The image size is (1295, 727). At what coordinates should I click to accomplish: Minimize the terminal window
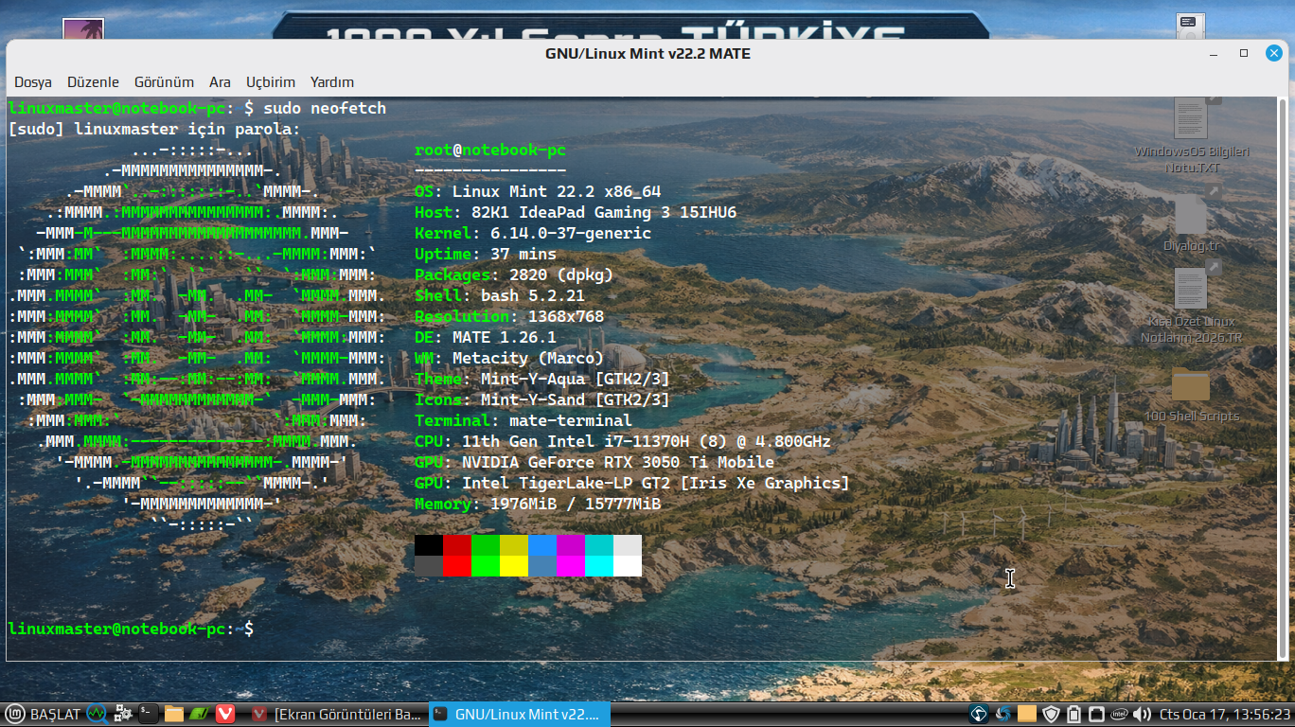(x=1215, y=54)
